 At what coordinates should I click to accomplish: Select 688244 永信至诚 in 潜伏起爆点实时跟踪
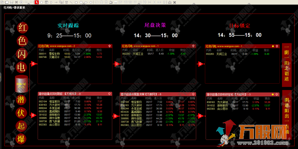70,108
